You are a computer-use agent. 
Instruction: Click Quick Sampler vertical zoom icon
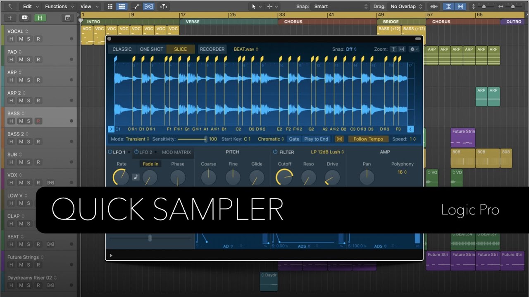[393, 49]
